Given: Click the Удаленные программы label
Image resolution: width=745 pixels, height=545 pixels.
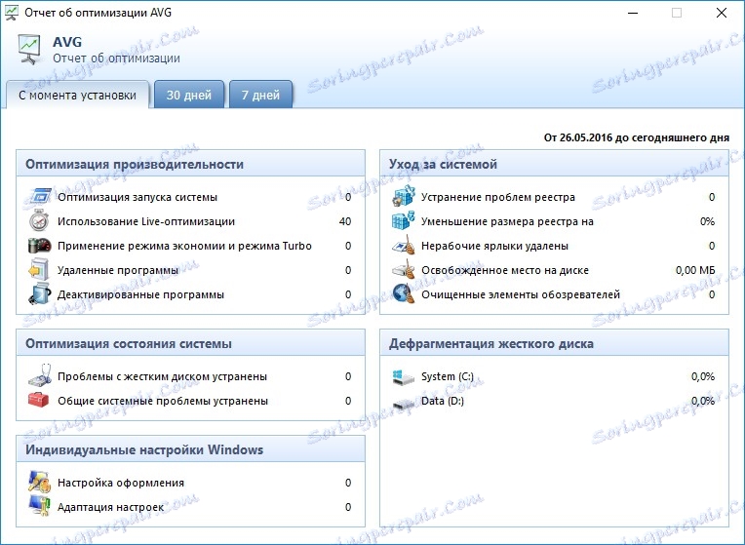Looking at the screenshot, I should pyautogui.click(x=118, y=270).
